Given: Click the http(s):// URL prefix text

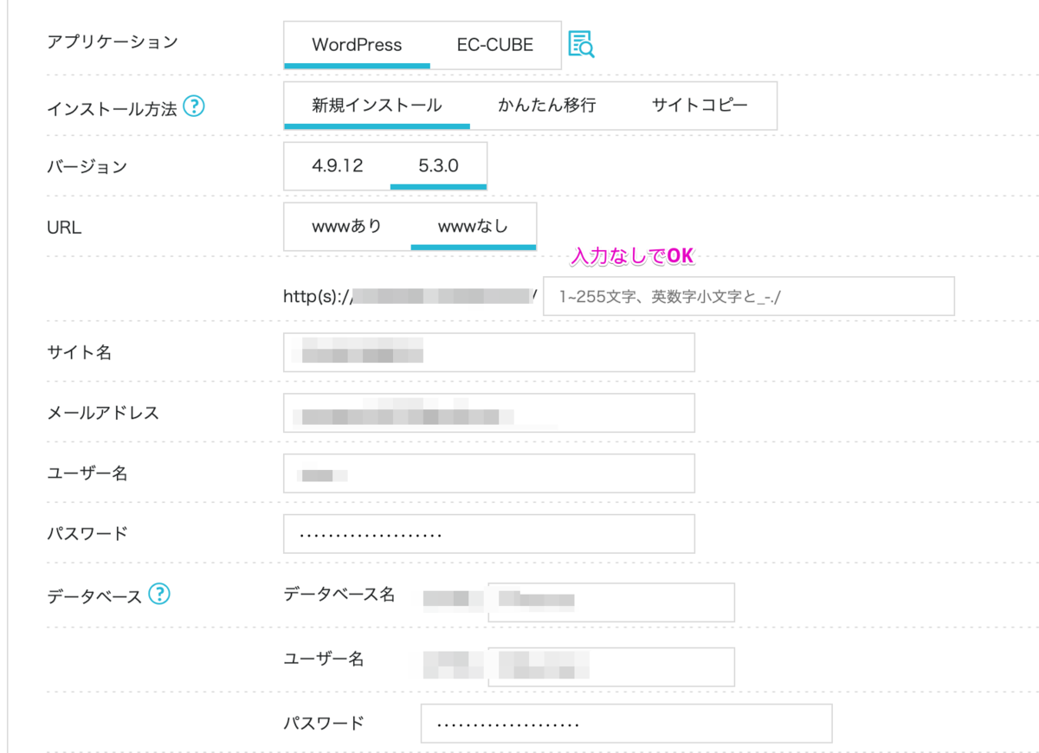Looking at the screenshot, I should (x=317, y=296).
